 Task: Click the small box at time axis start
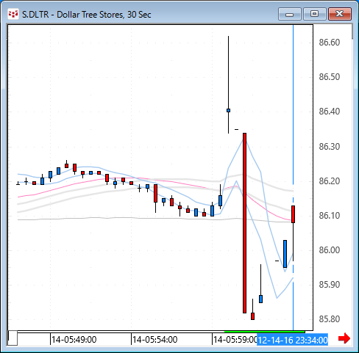(13, 338)
